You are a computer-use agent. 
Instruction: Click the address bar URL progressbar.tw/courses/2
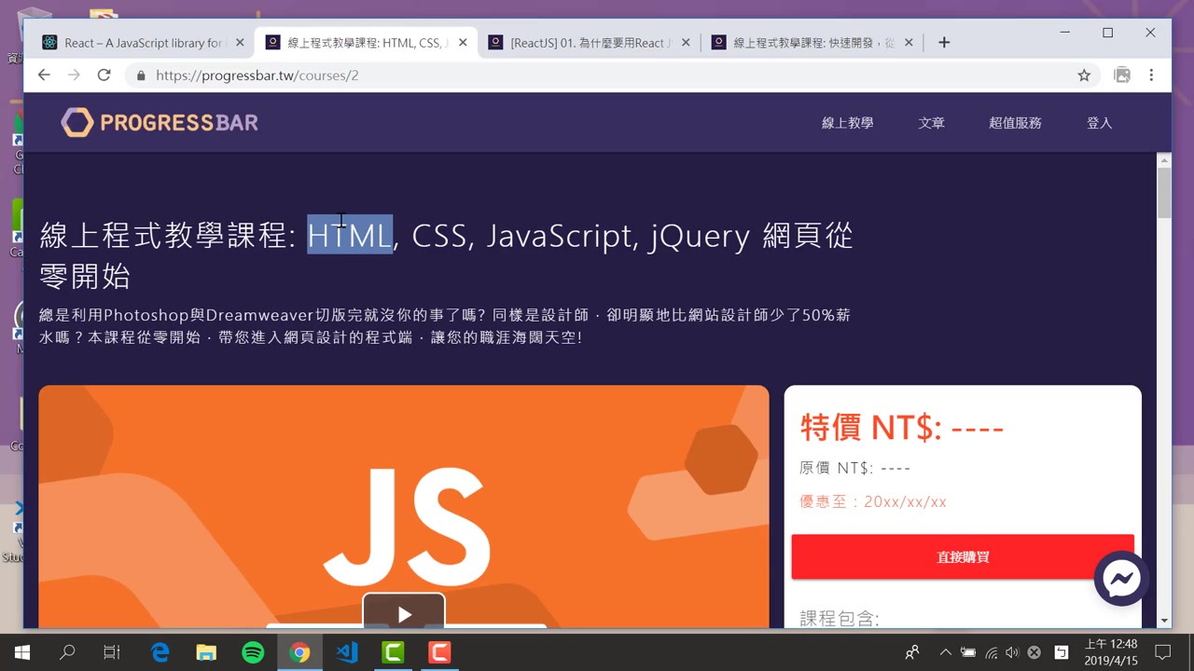(257, 75)
